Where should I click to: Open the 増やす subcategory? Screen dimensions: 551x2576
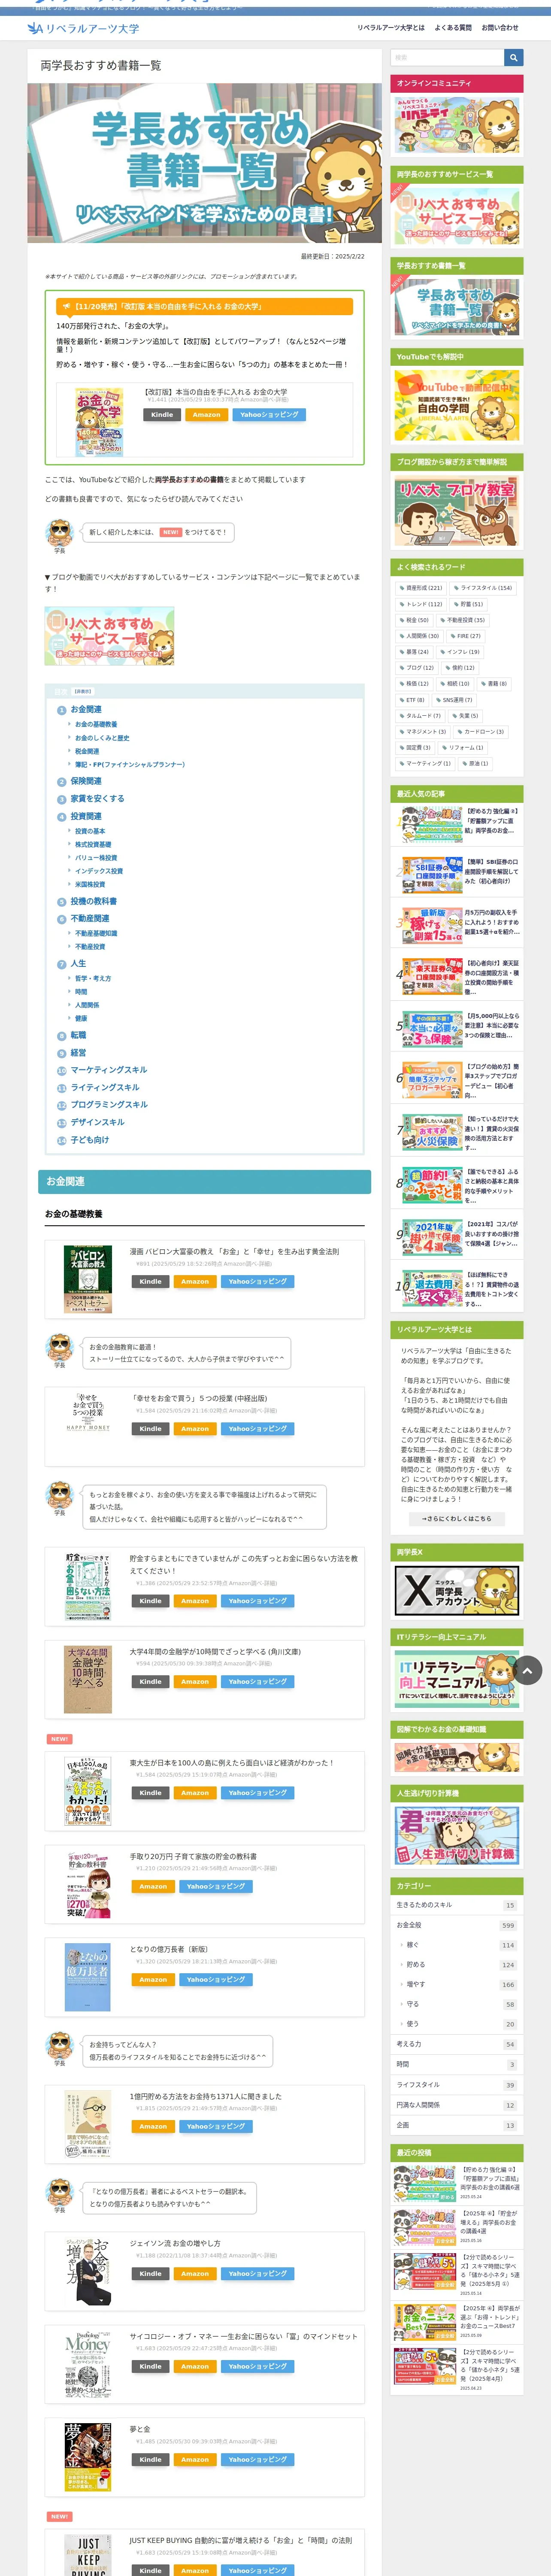click(415, 1984)
